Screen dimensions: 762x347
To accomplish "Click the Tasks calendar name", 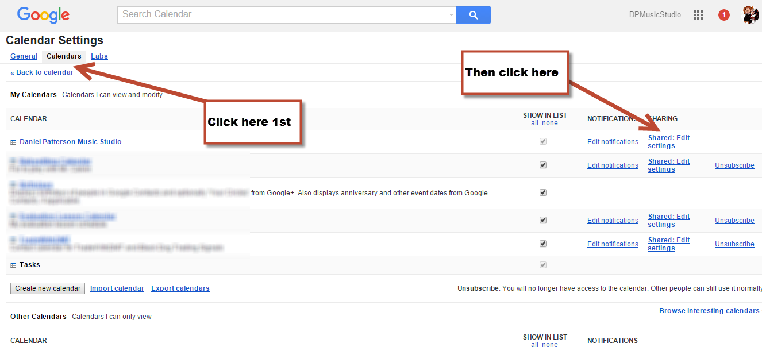I will coord(30,265).
